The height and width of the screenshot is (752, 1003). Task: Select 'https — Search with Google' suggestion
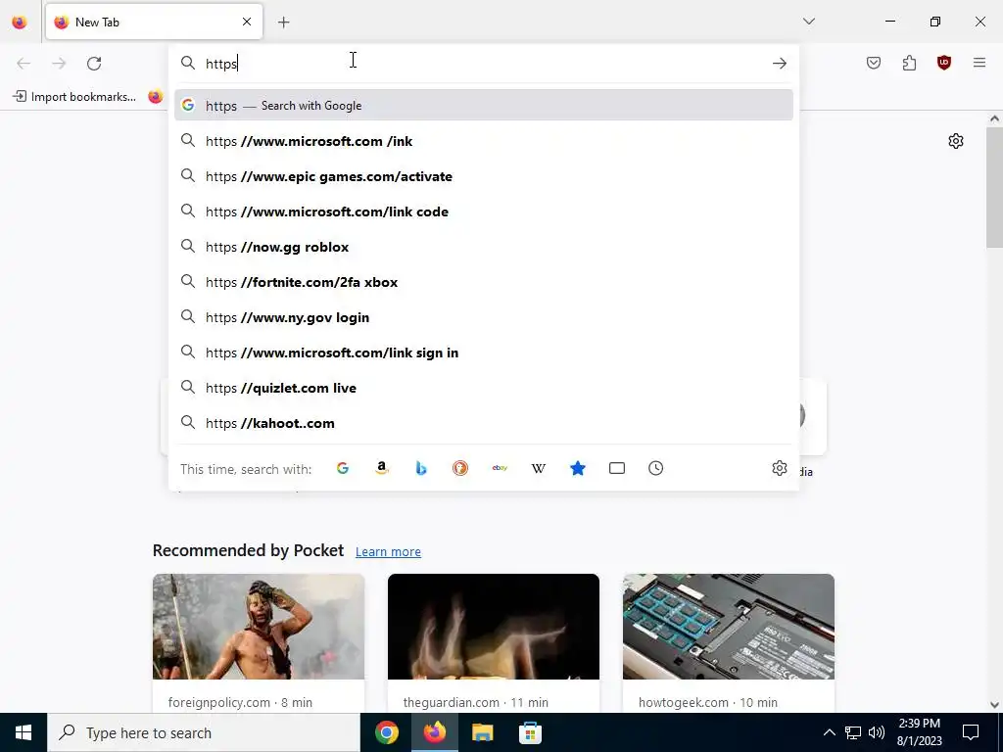(484, 106)
